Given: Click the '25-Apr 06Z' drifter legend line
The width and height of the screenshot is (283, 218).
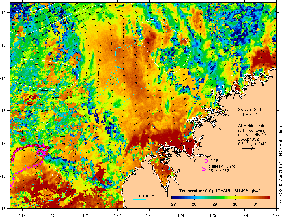Looking at the screenshot, I should pos(219,171).
